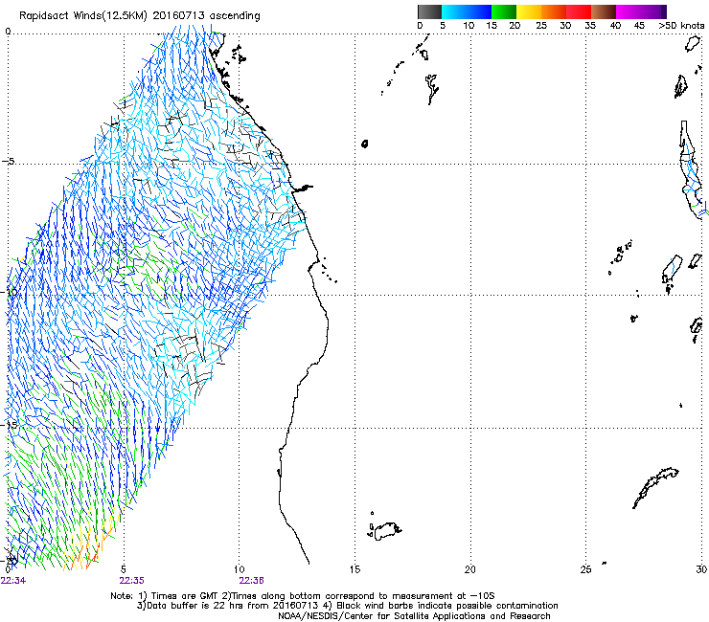Click the magenta-purple 40-50 knots color segment
This screenshot has height=622, width=709.
click(x=641, y=11)
